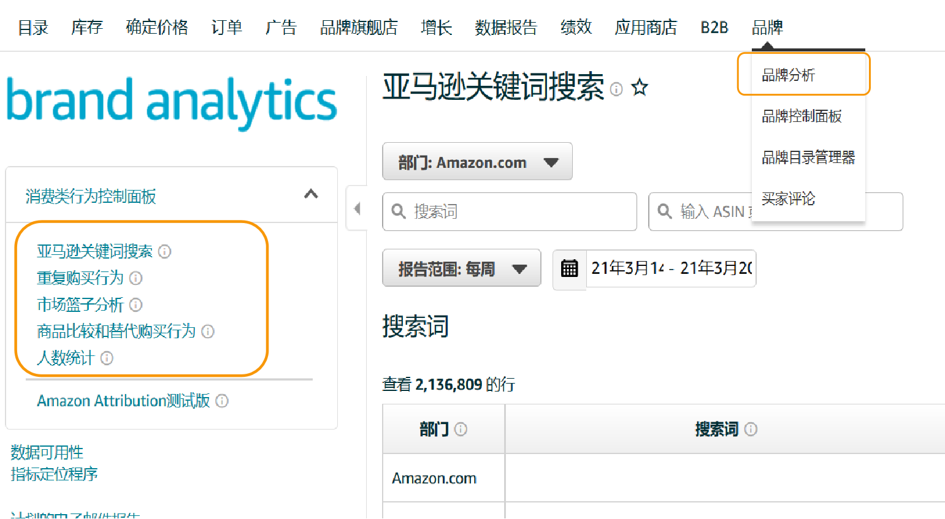Open the 订单 menu

[227, 28]
